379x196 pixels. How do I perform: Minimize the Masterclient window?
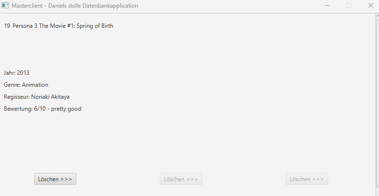(x=327, y=6)
